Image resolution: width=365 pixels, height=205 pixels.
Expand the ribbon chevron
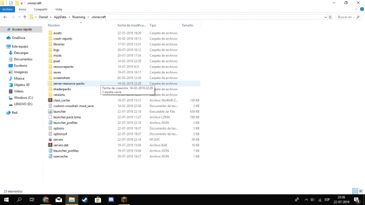tap(356, 9)
